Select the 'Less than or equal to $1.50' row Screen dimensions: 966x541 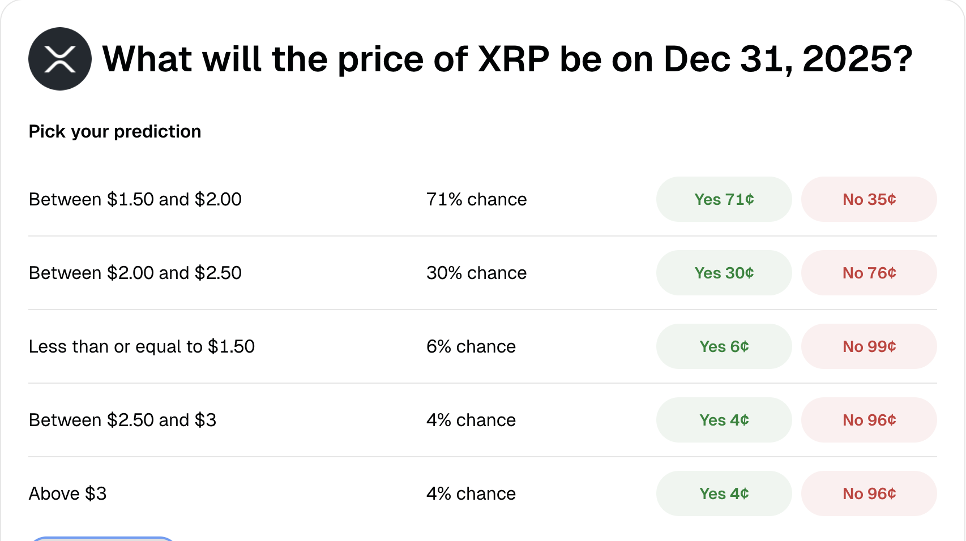pyautogui.click(x=142, y=346)
